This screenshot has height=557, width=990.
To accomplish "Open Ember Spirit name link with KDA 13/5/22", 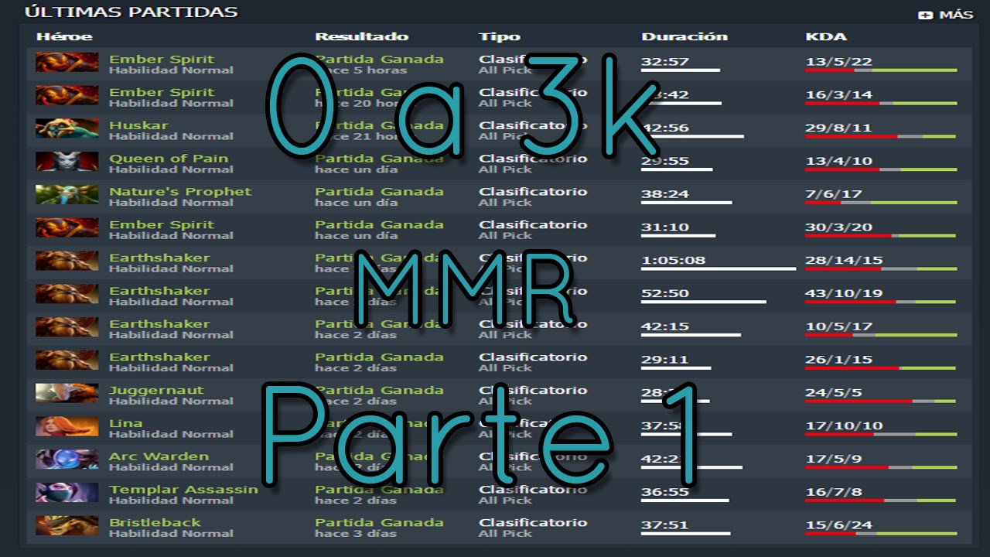I will pos(162,59).
